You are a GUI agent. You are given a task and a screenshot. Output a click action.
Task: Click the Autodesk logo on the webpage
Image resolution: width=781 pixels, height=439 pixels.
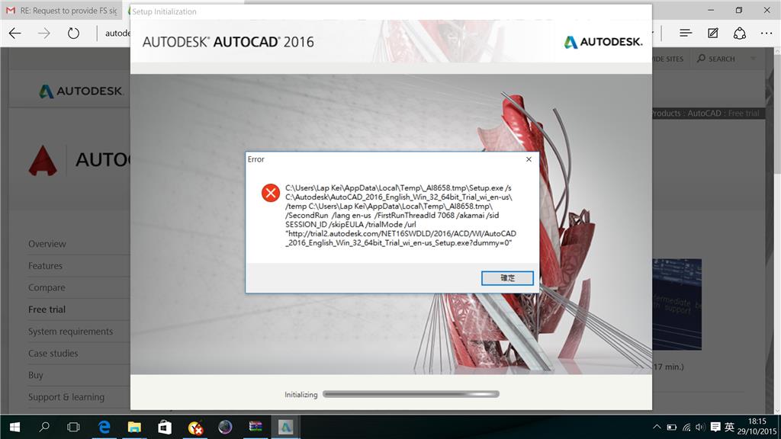(x=81, y=91)
